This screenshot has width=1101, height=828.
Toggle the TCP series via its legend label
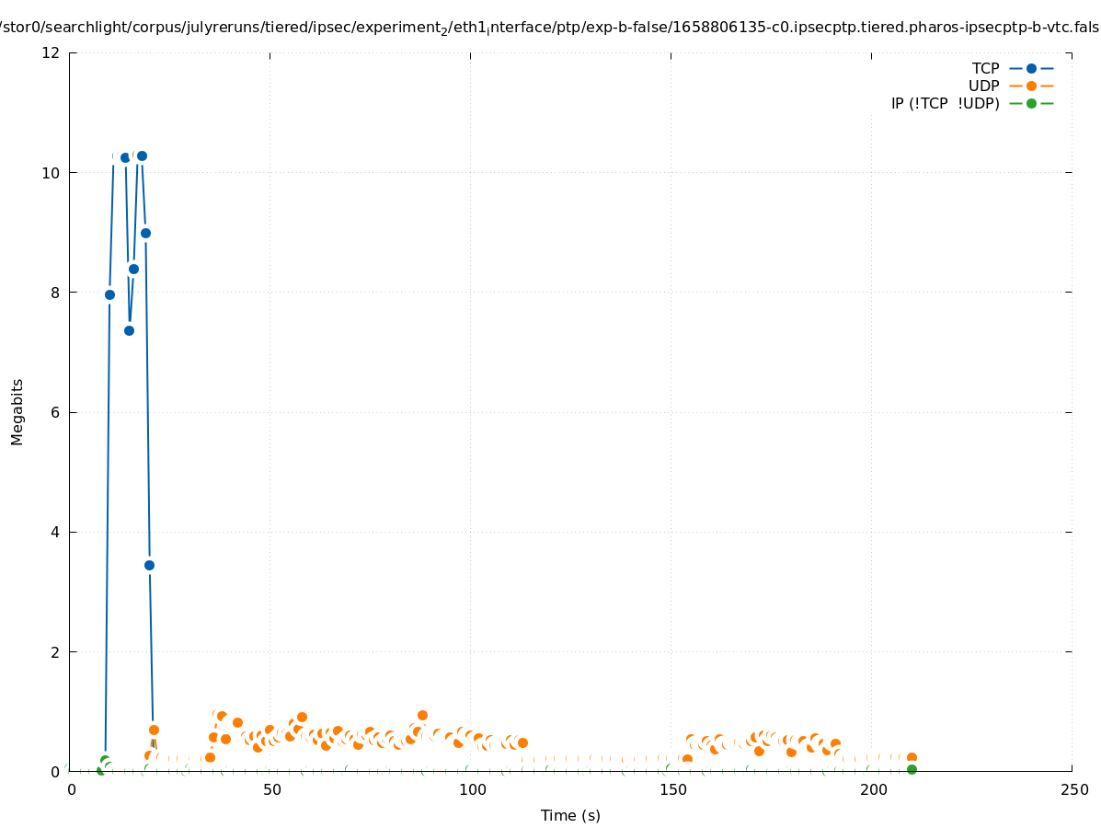click(x=985, y=68)
